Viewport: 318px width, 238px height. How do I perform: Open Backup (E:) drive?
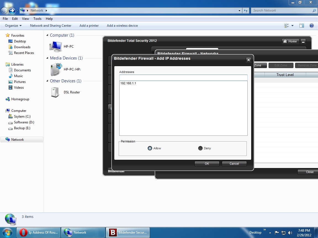[22, 128]
